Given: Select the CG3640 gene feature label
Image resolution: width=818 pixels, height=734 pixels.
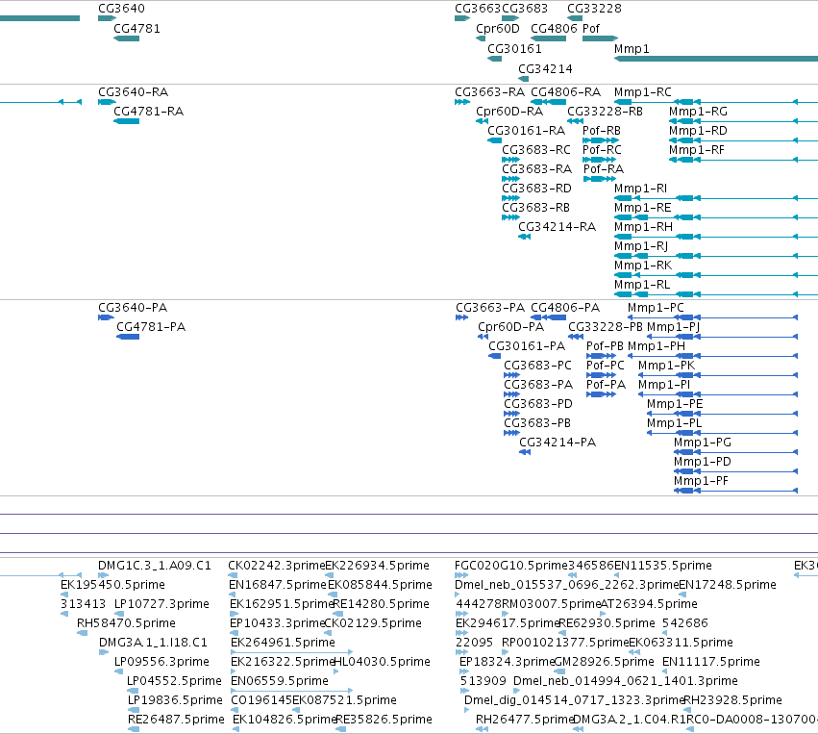Looking at the screenshot, I should coord(121,9).
